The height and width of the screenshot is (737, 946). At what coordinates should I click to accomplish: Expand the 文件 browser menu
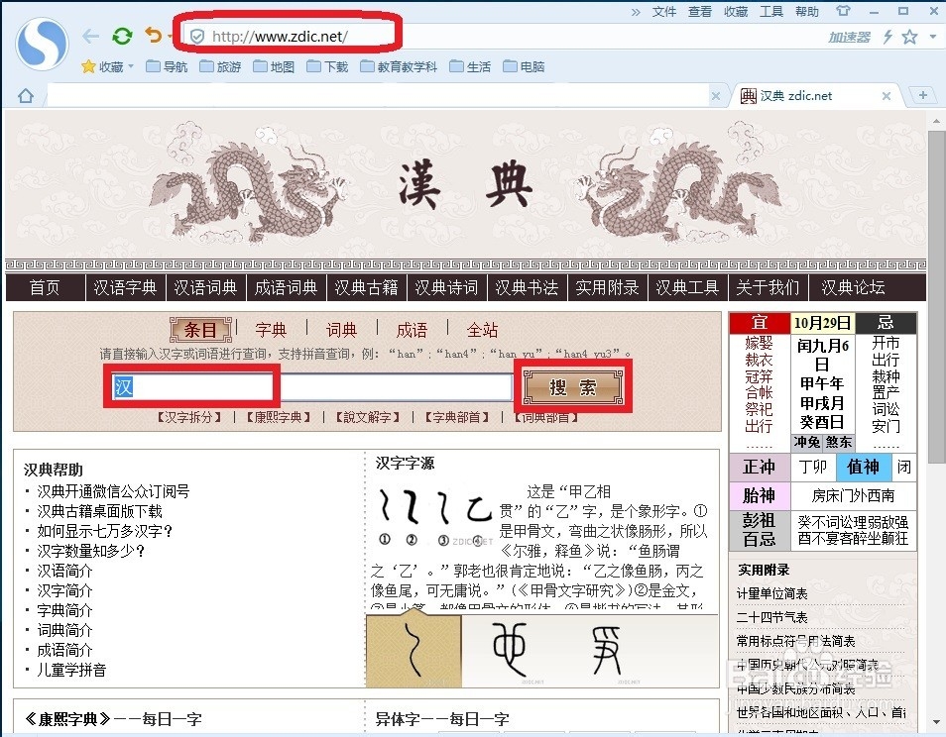point(662,11)
